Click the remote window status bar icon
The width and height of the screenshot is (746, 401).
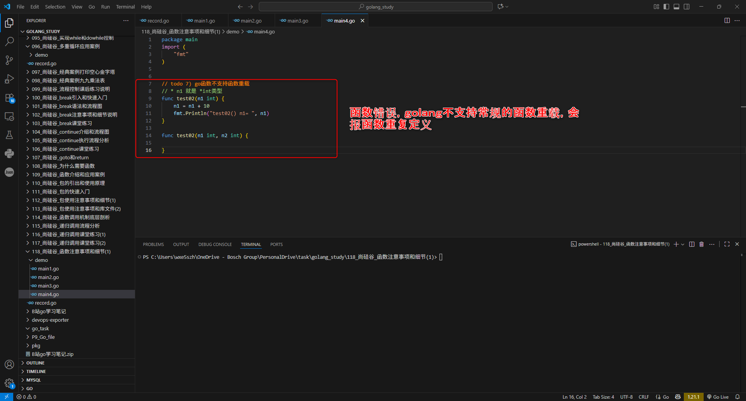coord(6,397)
